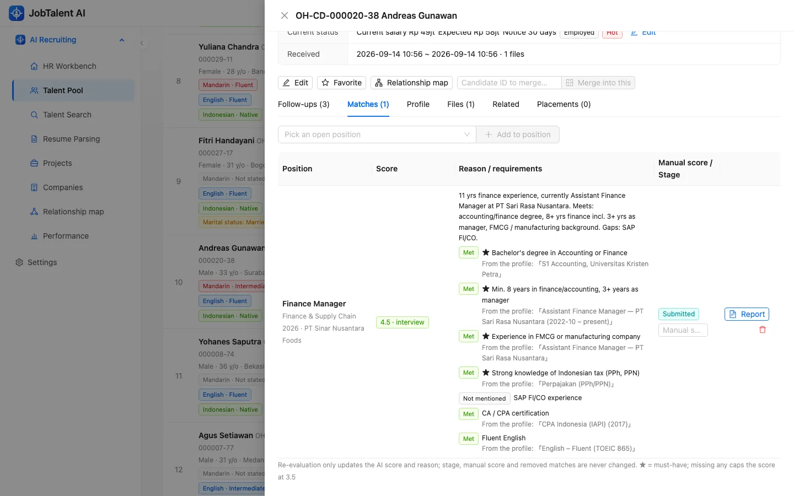Click the JobTalent AI logo icon
Image resolution: width=794 pixels, height=496 pixels.
pos(17,13)
